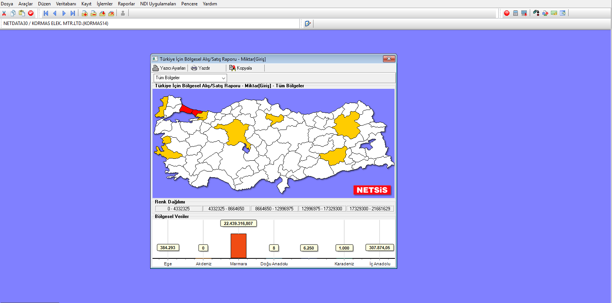Open help with red question mark icon

(x=507, y=13)
